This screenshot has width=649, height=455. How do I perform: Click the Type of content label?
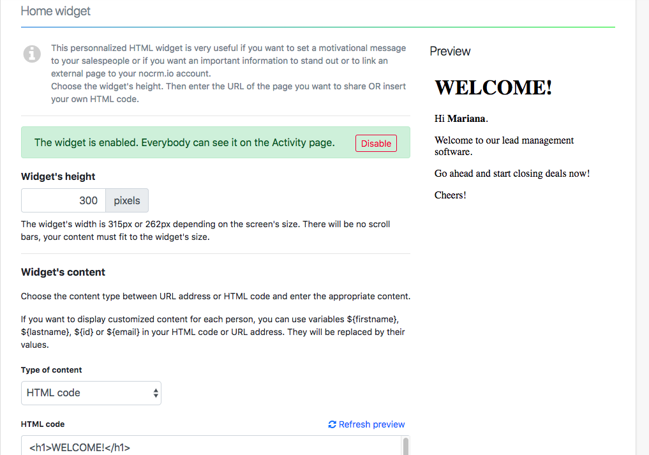click(52, 370)
